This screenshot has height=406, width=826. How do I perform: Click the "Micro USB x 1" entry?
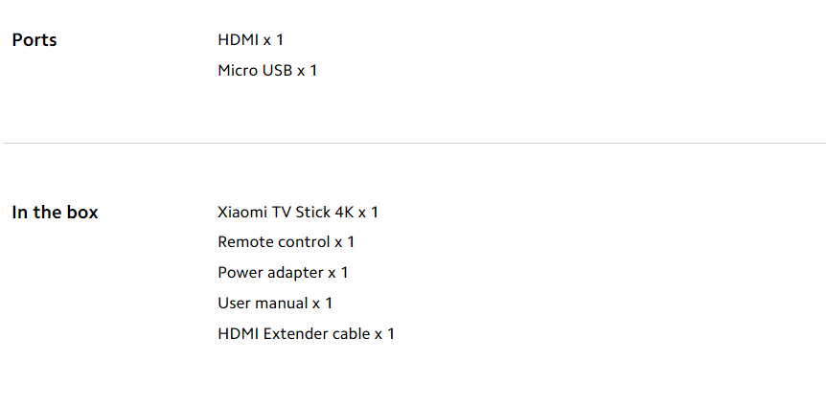[x=267, y=71]
